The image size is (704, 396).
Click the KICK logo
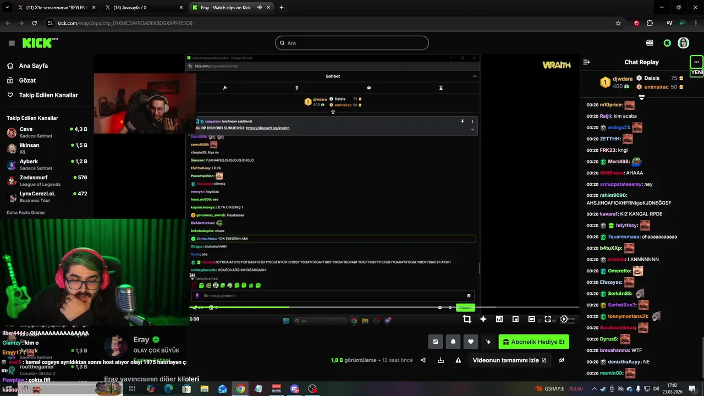tap(40, 43)
